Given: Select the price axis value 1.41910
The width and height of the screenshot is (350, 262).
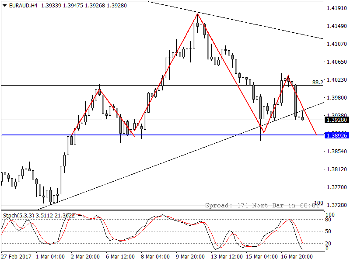Looking at the screenshot, I should 336,8.
